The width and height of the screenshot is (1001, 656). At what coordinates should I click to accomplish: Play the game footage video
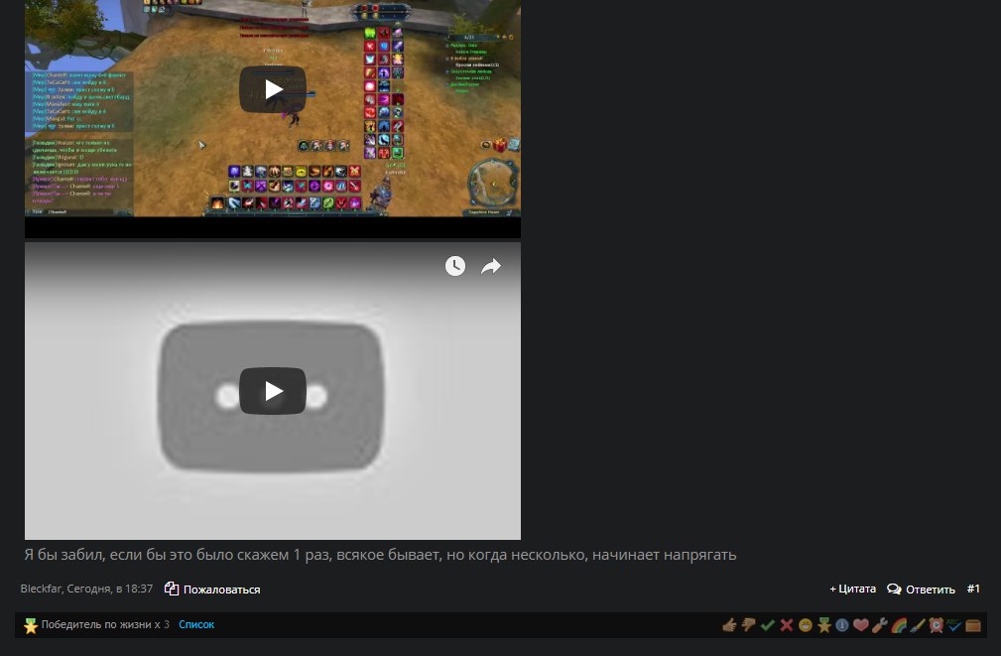(x=273, y=89)
